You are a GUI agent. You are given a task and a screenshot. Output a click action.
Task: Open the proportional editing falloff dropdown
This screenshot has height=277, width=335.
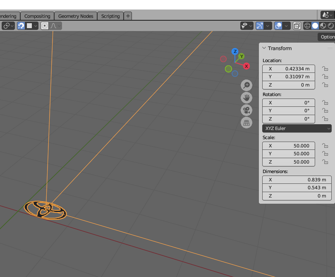coord(55,26)
